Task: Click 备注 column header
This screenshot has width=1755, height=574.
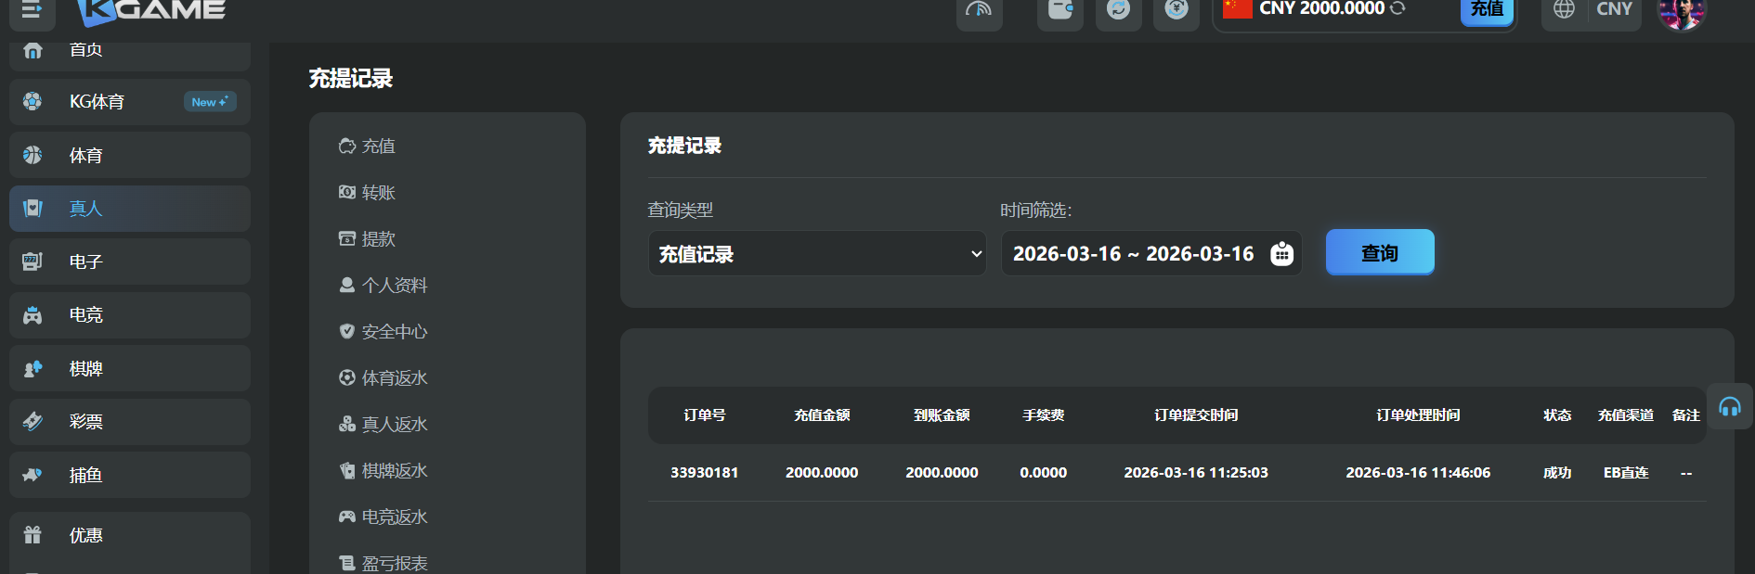Action: pyautogui.click(x=1686, y=415)
